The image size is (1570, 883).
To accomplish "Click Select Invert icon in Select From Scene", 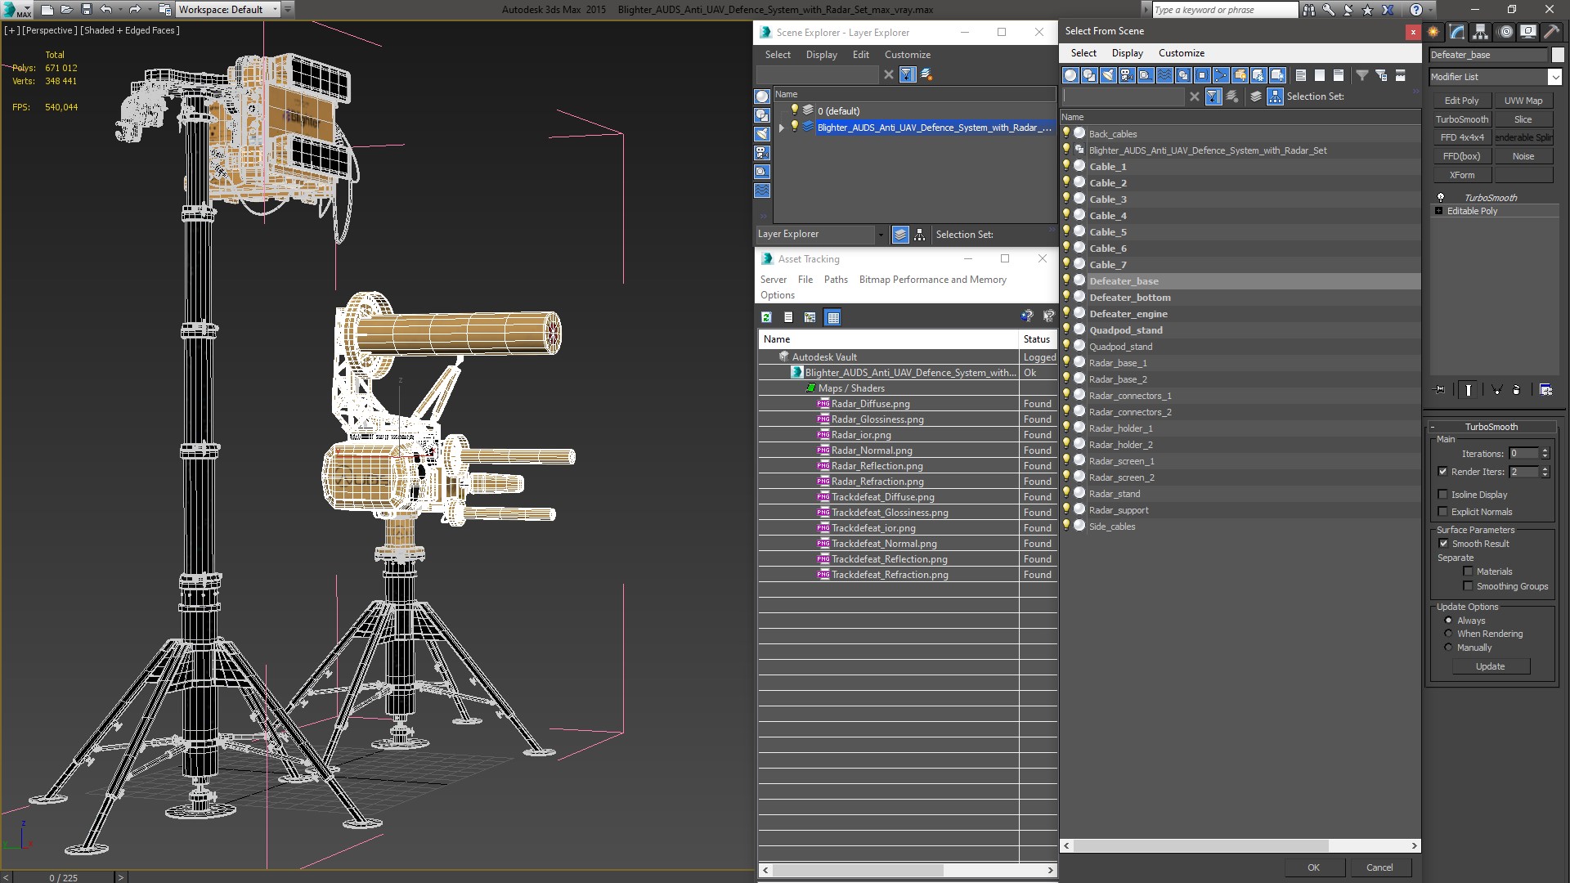I will [x=1339, y=75].
